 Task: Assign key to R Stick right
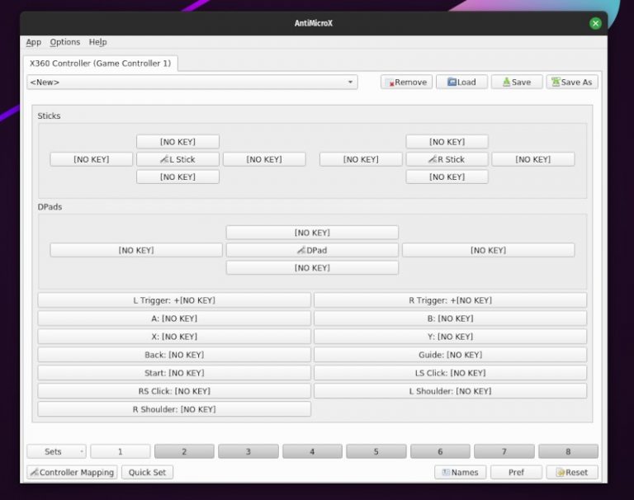tap(533, 159)
